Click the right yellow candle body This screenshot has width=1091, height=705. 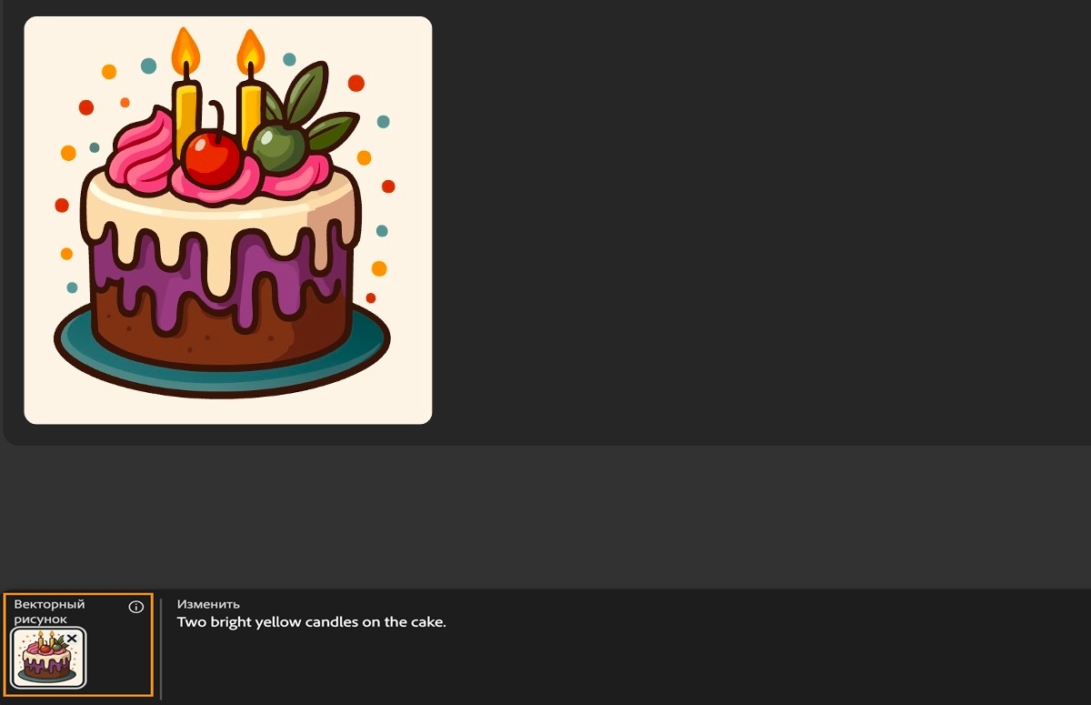point(250,109)
